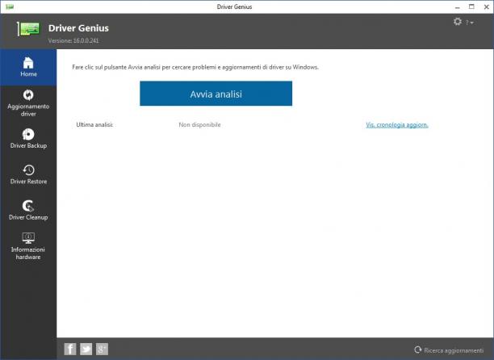
Task: Click Ricerca aggiornamenti in footer
Action: tap(449, 350)
